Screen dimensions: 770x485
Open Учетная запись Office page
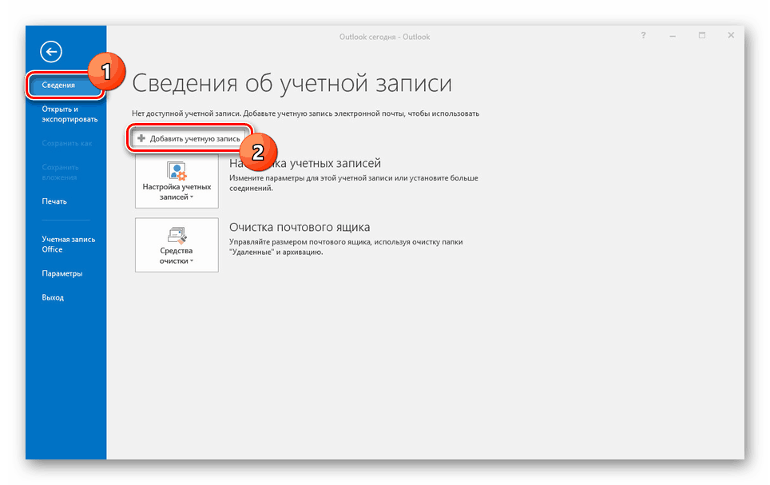click(68, 244)
